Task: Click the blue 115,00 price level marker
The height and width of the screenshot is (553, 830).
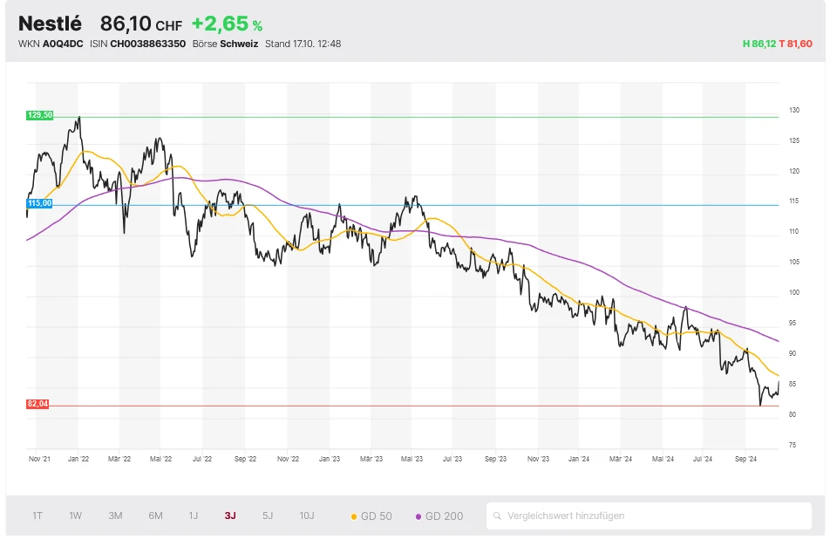Action: [x=40, y=203]
